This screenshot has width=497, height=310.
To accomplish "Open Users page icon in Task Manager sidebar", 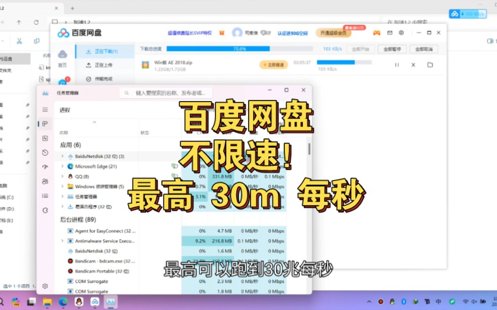I will point(45,182).
